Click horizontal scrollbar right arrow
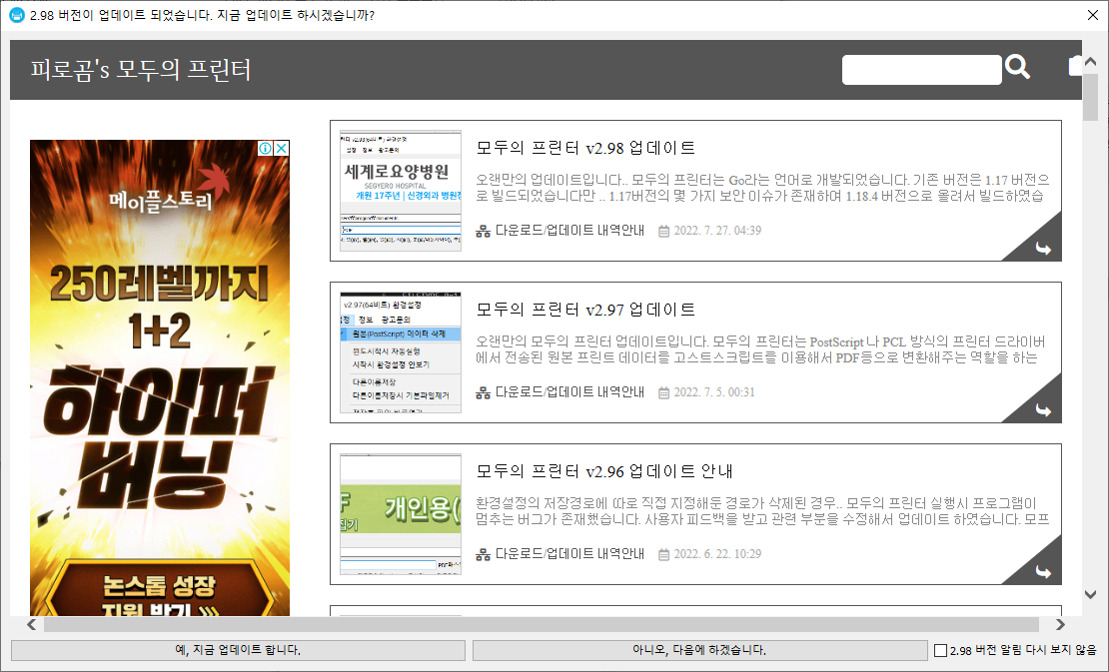Image resolution: width=1109 pixels, height=672 pixels. (1059, 625)
